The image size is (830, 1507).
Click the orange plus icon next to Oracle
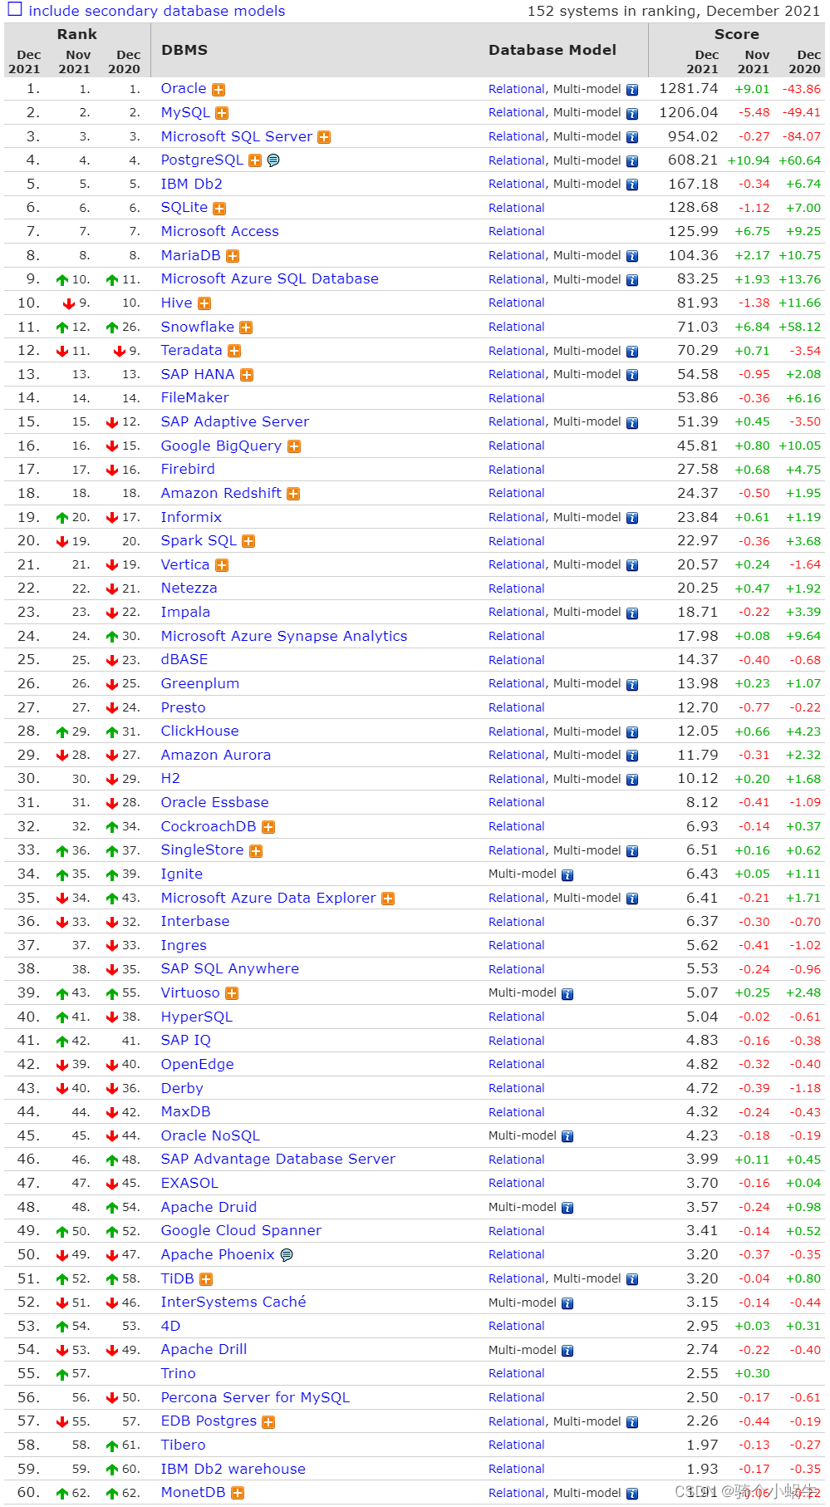pyautogui.click(x=219, y=90)
